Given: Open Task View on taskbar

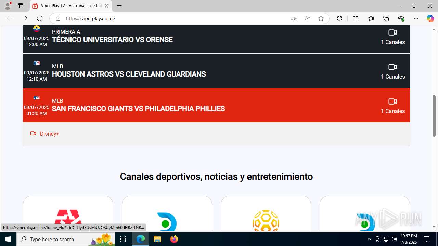Looking at the screenshot, I should [123, 239].
